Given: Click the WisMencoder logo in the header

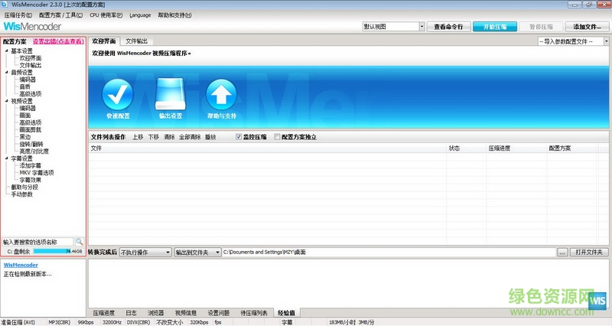Looking at the screenshot, I should (x=31, y=26).
